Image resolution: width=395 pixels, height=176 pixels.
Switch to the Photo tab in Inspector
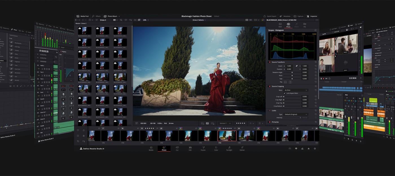click(288, 25)
